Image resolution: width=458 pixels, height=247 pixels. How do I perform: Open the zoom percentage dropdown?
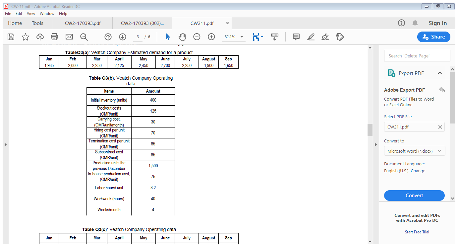pos(241,37)
